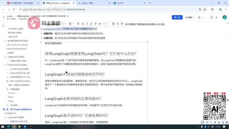Star the document title
This screenshot has width=229, height=129.
pyautogui.click(x=68, y=16)
